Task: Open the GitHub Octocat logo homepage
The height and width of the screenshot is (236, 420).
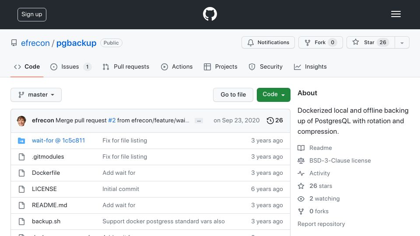Action: coord(210,14)
